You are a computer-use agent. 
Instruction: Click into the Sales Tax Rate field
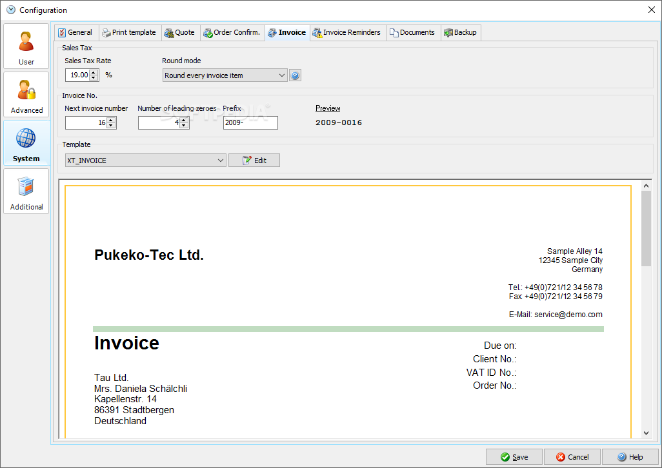(77, 75)
